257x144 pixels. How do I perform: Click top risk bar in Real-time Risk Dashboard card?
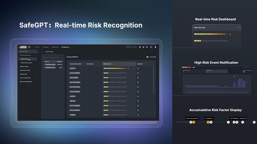click(211, 34)
